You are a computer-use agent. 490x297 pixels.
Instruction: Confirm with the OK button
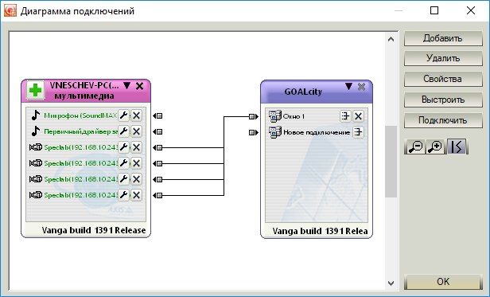click(x=443, y=282)
